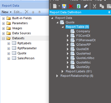111x103 pixels.
Task: Select the Report Table (9) item
Action: tap(77, 27)
